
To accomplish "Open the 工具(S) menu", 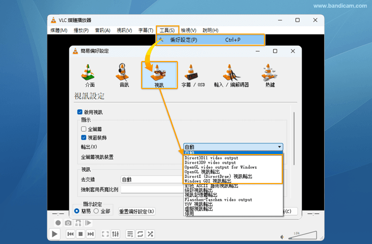I will click(x=167, y=30).
